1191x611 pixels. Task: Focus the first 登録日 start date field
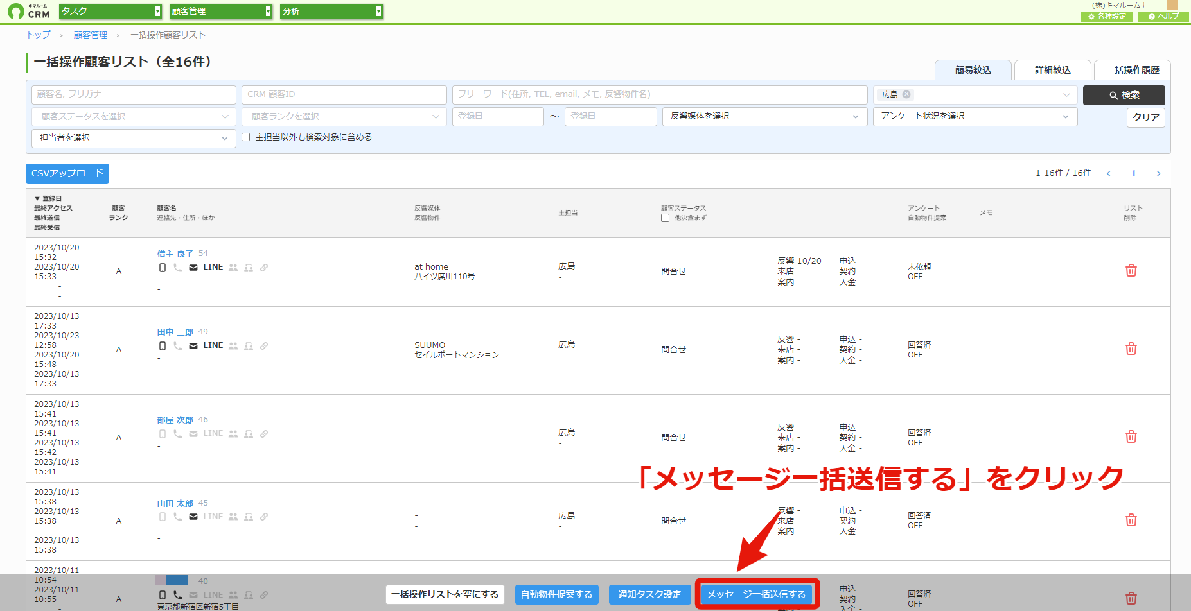point(498,116)
